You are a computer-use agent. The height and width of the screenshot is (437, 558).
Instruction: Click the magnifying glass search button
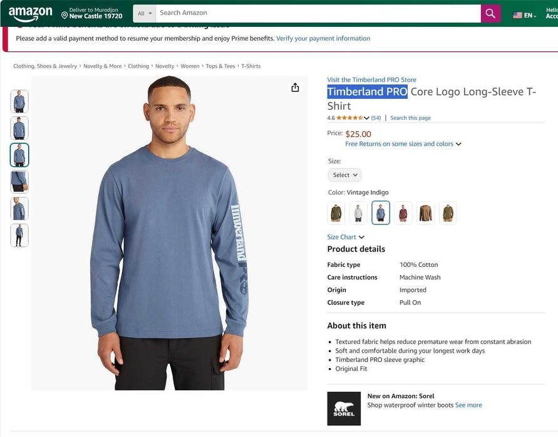click(x=490, y=13)
